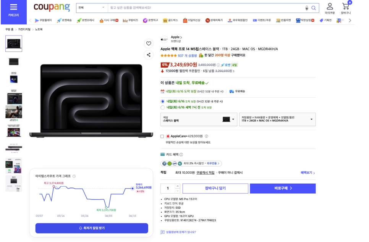Click 바로구매 button

(x=283, y=189)
